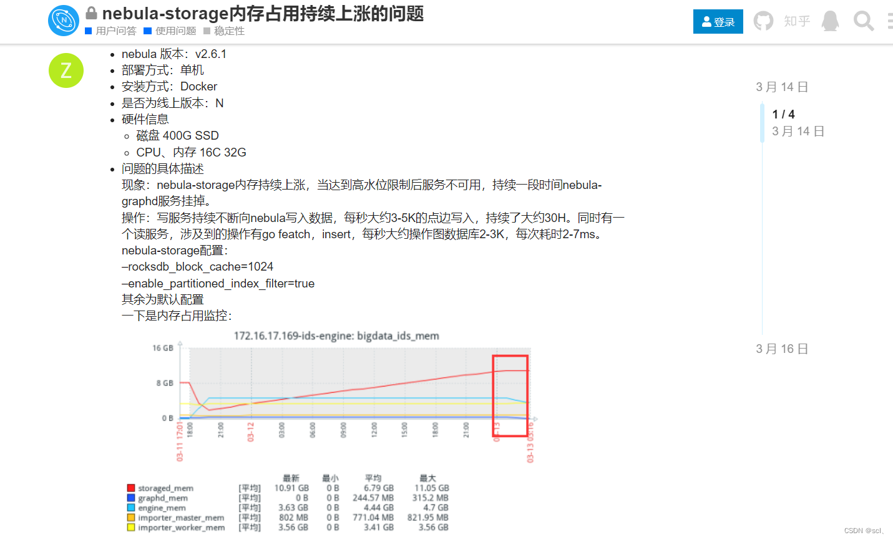
Task: Click the timeline scroller handle beside 1 / 4
Action: coord(762,123)
